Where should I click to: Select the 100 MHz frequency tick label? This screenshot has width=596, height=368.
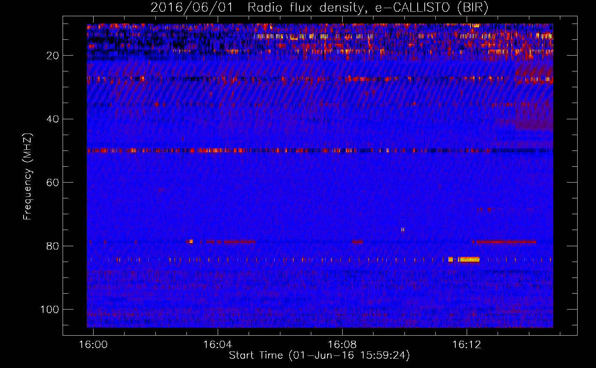pos(50,309)
